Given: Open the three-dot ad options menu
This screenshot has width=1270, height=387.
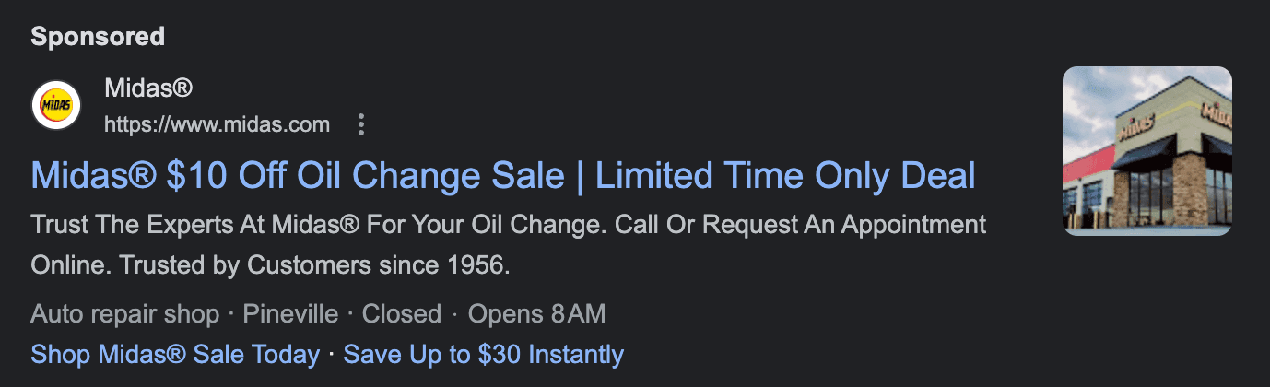Looking at the screenshot, I should 361,124.
